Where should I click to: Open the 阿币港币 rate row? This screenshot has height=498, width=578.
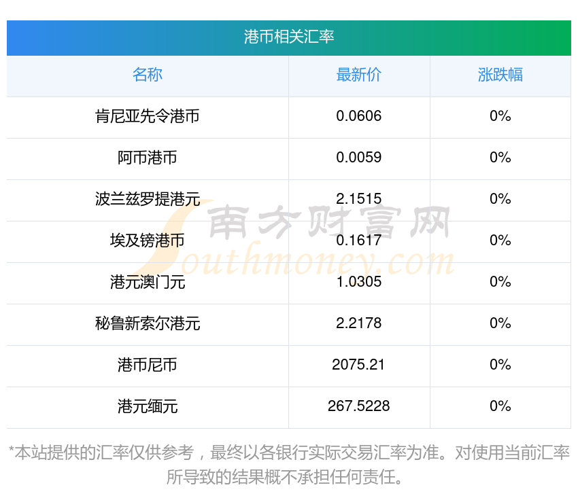[288, 158]
